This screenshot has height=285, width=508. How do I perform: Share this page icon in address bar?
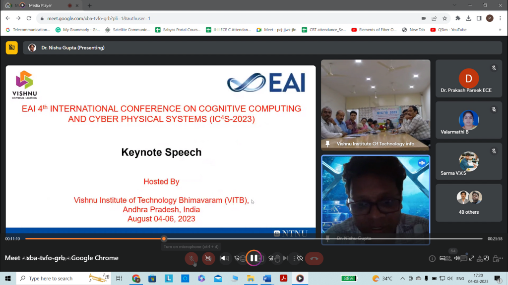pos(434,18)
